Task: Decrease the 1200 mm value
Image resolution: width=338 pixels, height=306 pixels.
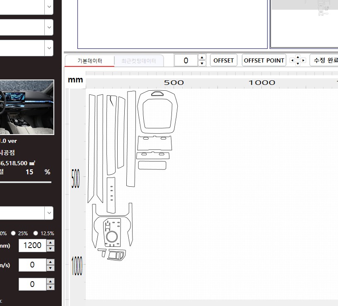Action: pos(51,248)
